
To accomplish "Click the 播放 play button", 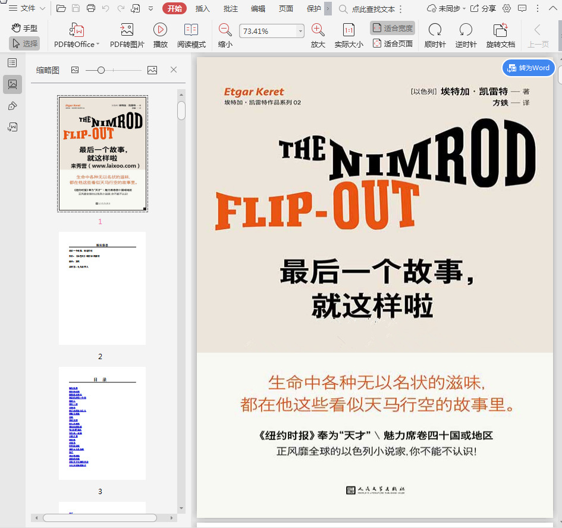I will [160, 35].
